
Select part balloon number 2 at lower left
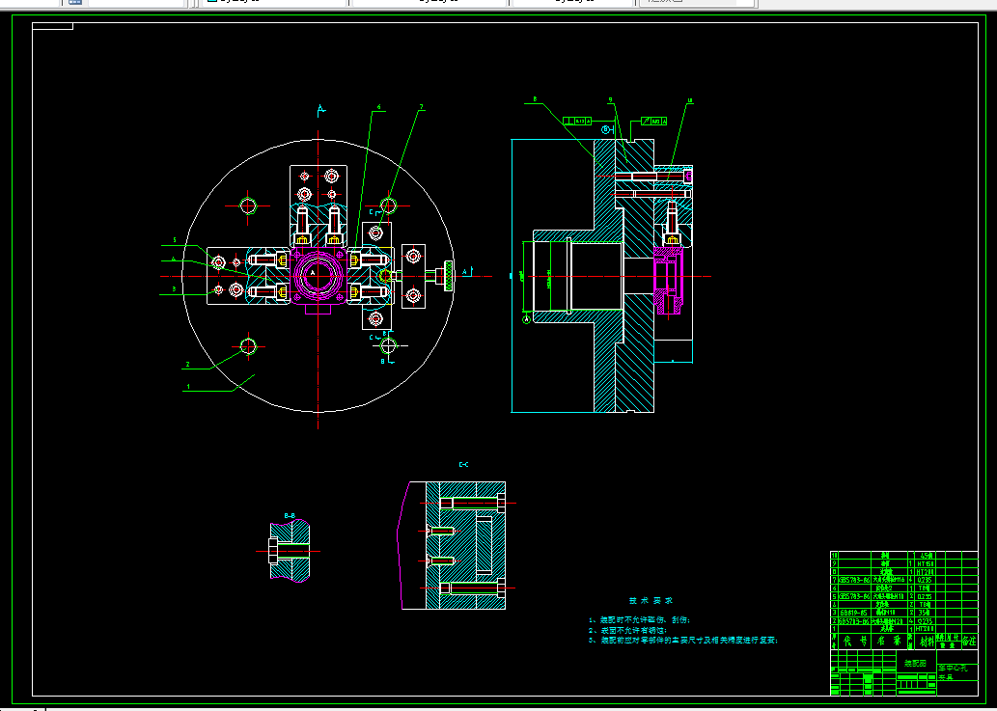187,364
